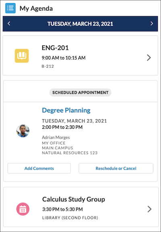Click the MY OFFICE location line

(54, 143)
